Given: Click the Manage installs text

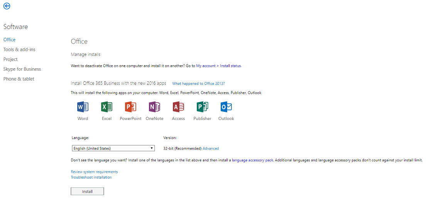Looking at the screenshot, I should pyautogui.click(x=86, y=54).
